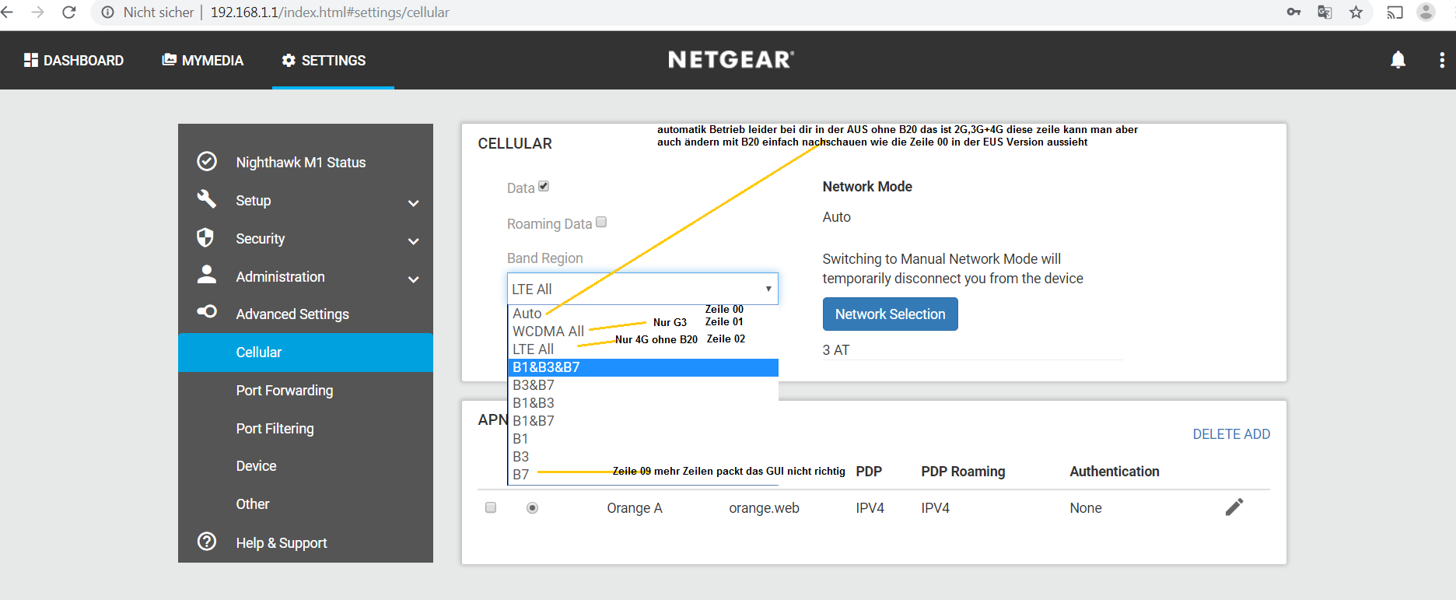Image resolution: width=1456 pixels, height=600 pixels.
Task: Click the Orange A name cell
Action: click(635, 508)
